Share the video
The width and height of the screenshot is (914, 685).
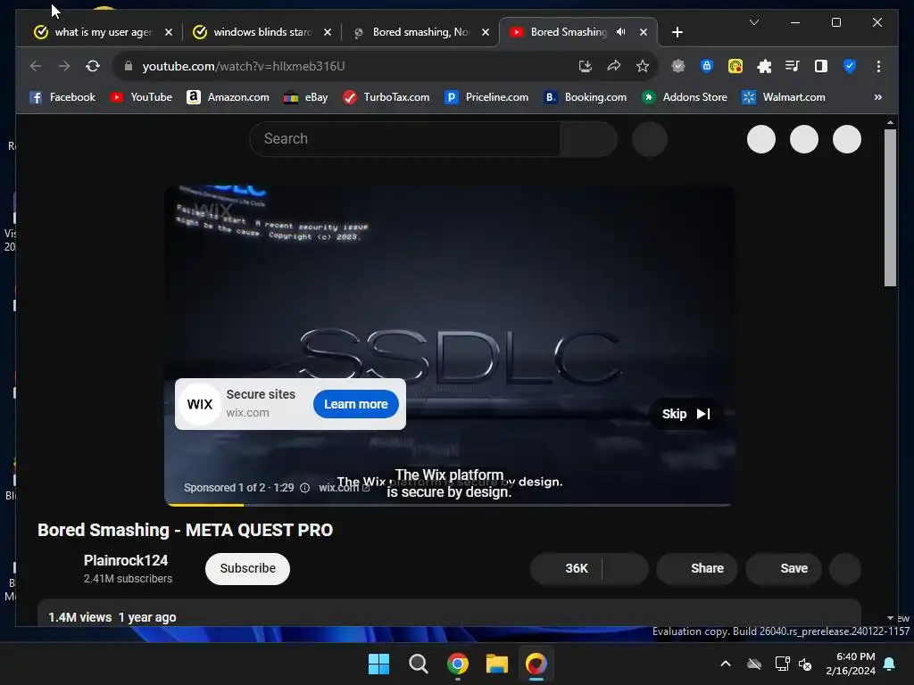click(697, 568)
